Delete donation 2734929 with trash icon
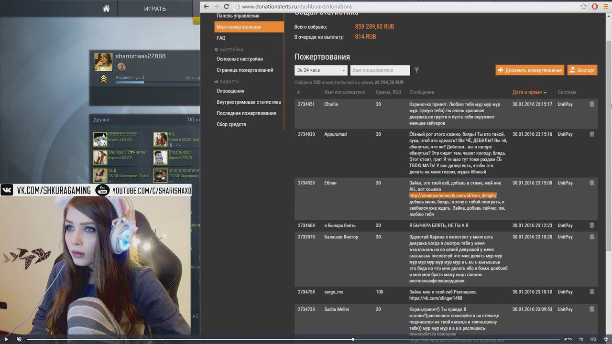 (592, 183)
